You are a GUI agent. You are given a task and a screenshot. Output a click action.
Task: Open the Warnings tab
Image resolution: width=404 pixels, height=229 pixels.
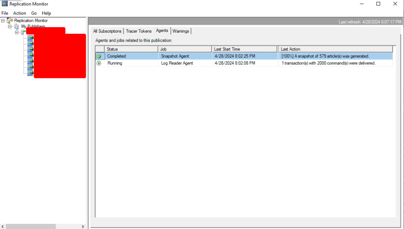181,31
